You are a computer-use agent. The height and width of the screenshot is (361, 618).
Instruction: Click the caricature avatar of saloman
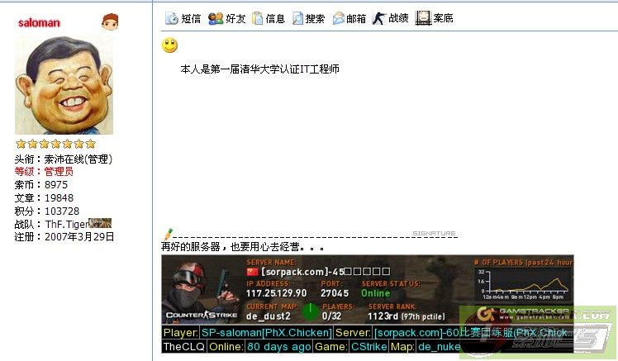click(x=64, y=86)
